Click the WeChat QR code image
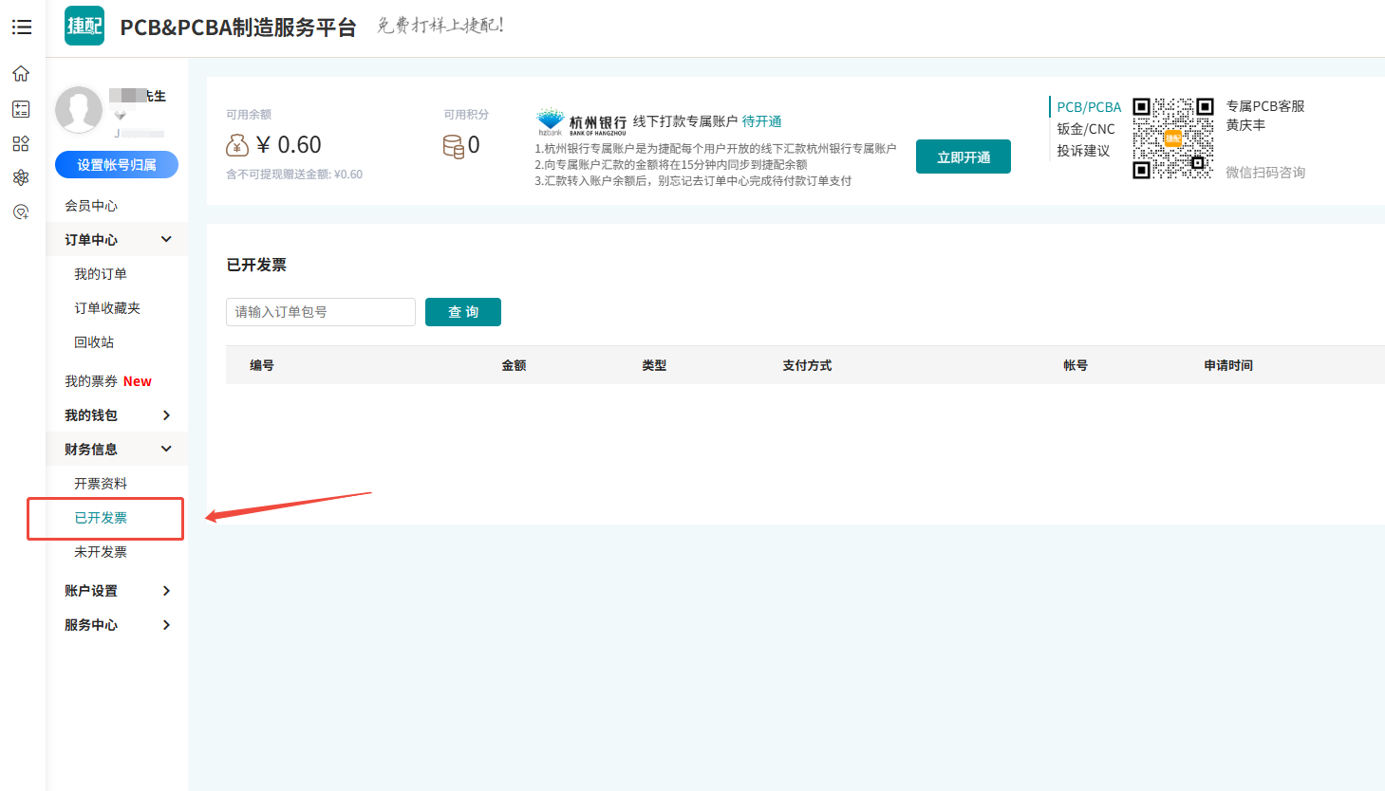Viewport: 1385px width, 791px height. [x=1173, y=138]
